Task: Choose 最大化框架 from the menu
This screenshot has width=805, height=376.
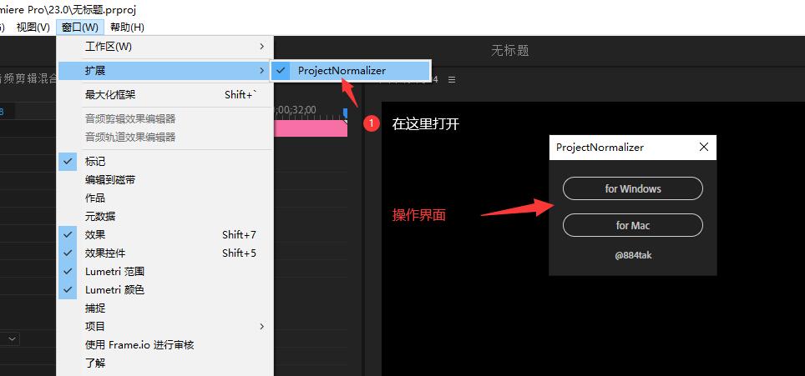Action: click(165, 95)
